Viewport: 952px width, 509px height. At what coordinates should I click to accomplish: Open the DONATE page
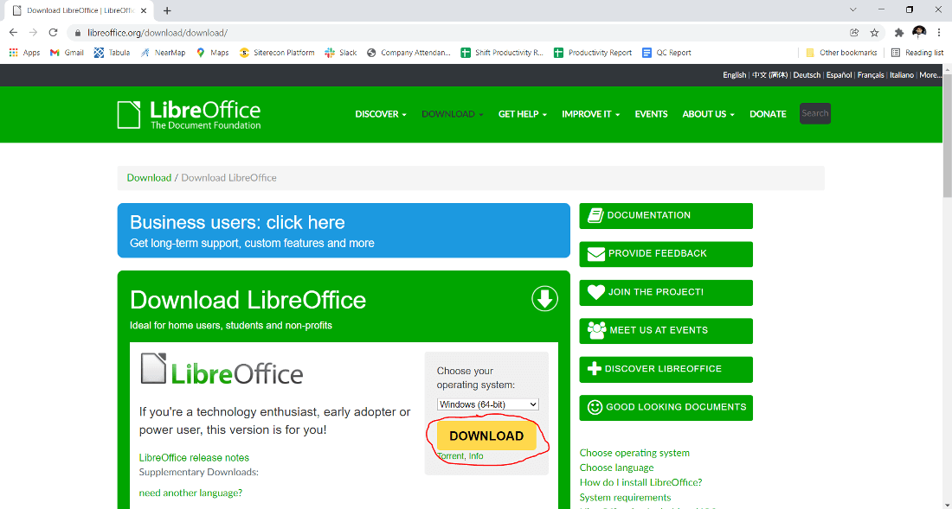coord(768,114)
